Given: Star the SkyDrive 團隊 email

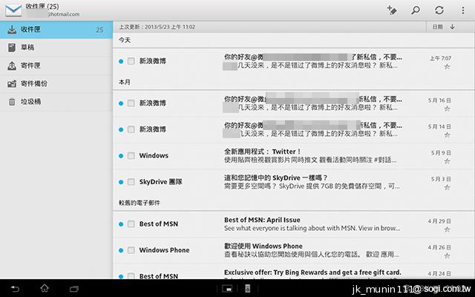Looking at the screenshot, I should (x=447, y=187).
